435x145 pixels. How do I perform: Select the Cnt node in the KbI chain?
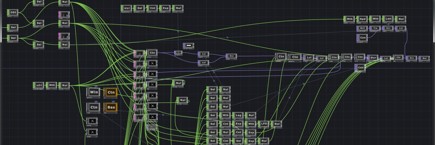coord(152,8)
